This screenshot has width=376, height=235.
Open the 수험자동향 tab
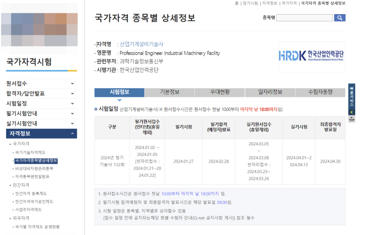pyautogui.click(x=320, y=92)
